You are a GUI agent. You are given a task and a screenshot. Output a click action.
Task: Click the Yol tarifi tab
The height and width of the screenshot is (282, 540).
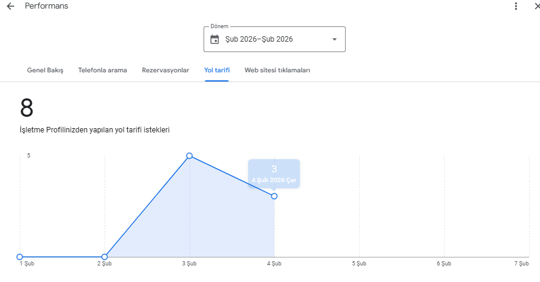click(x=217, y=70)
